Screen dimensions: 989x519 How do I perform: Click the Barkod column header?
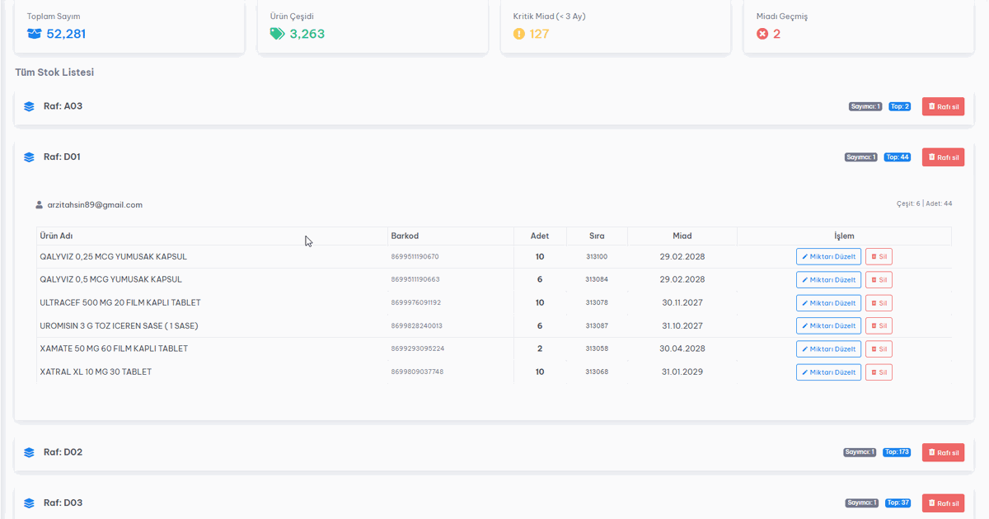coord(450,236)
